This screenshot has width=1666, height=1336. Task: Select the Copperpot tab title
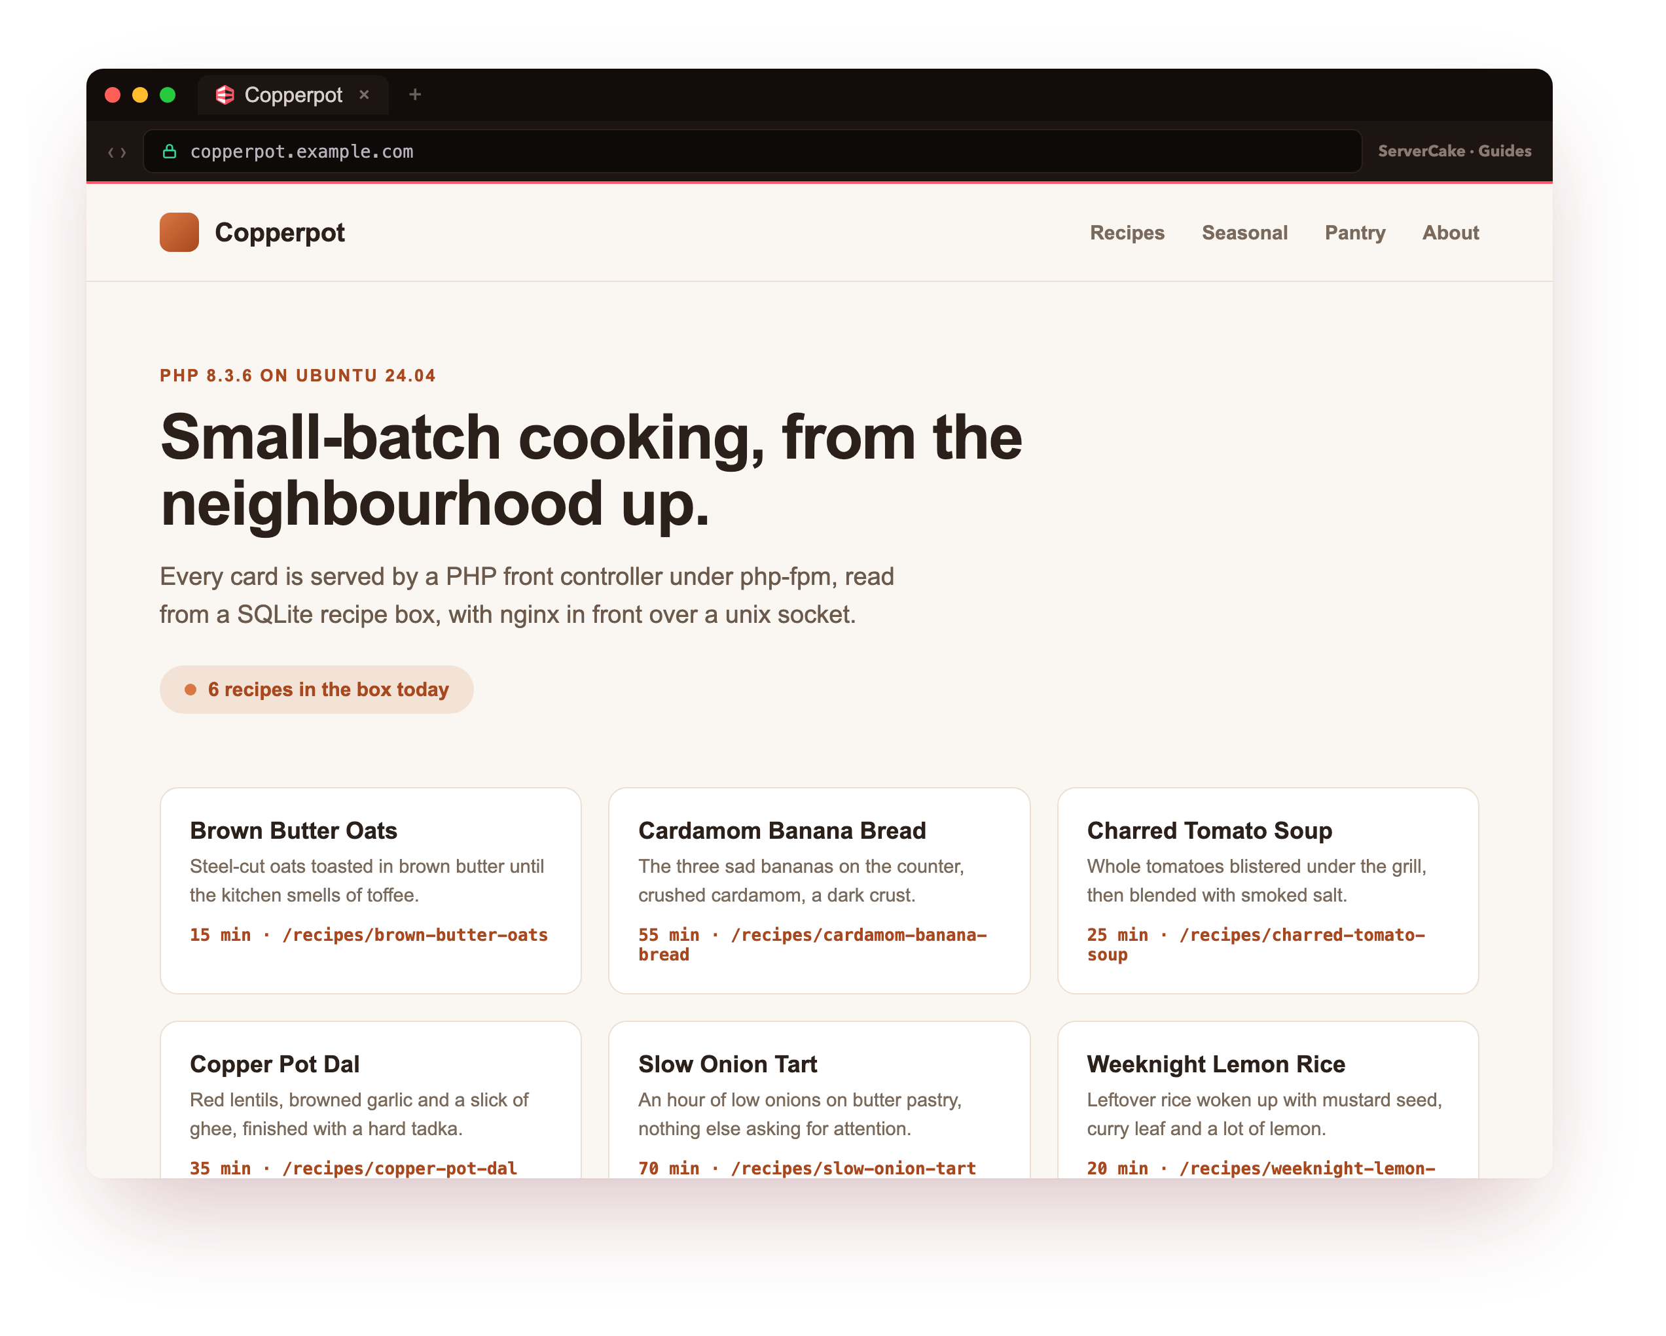click(293, 95)
